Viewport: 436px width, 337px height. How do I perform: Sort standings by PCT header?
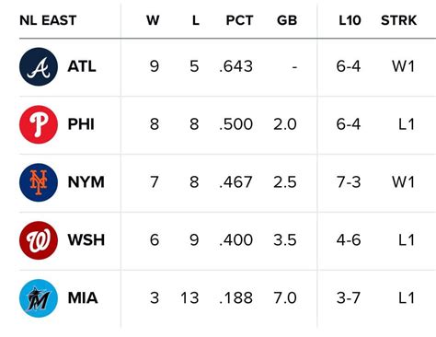[x=239, y=20]
